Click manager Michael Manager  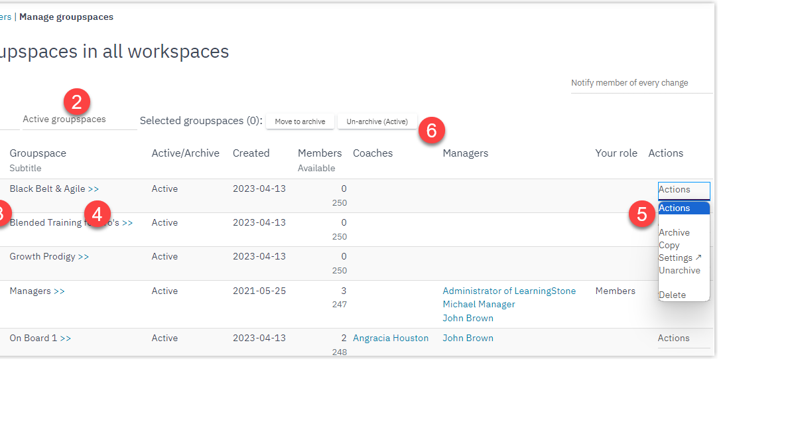point(479,304)
